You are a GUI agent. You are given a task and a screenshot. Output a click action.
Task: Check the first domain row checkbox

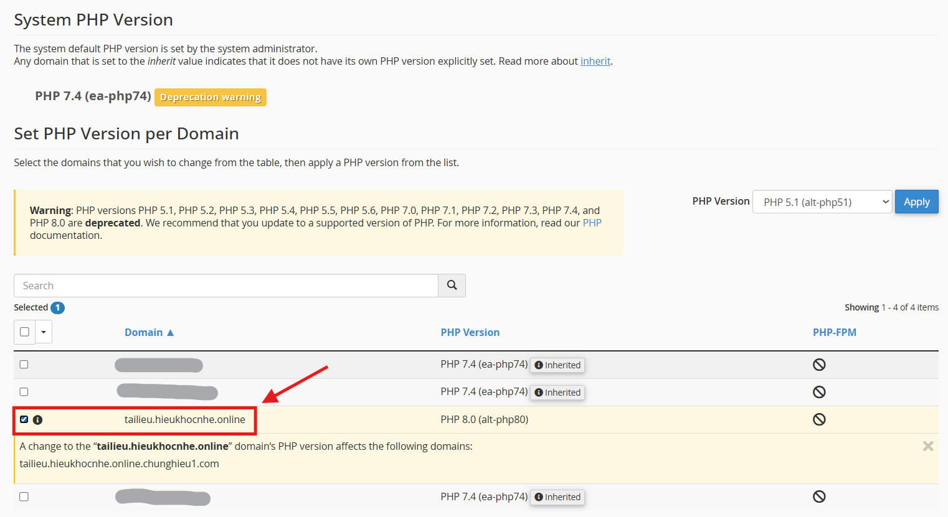click(24, 365)
